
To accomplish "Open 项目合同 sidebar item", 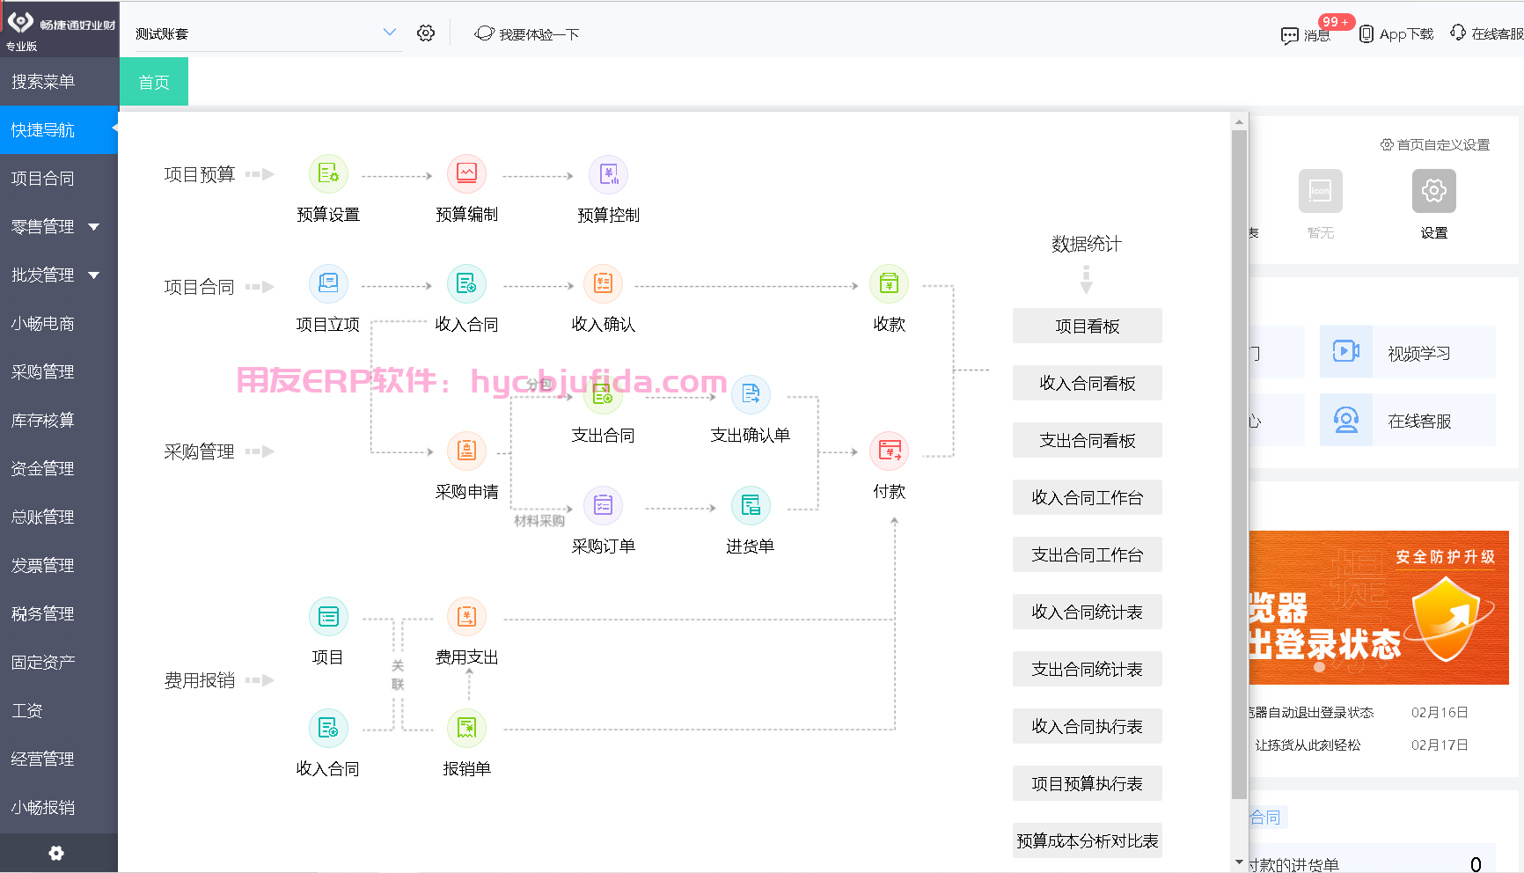I will (x=59, y=179).
